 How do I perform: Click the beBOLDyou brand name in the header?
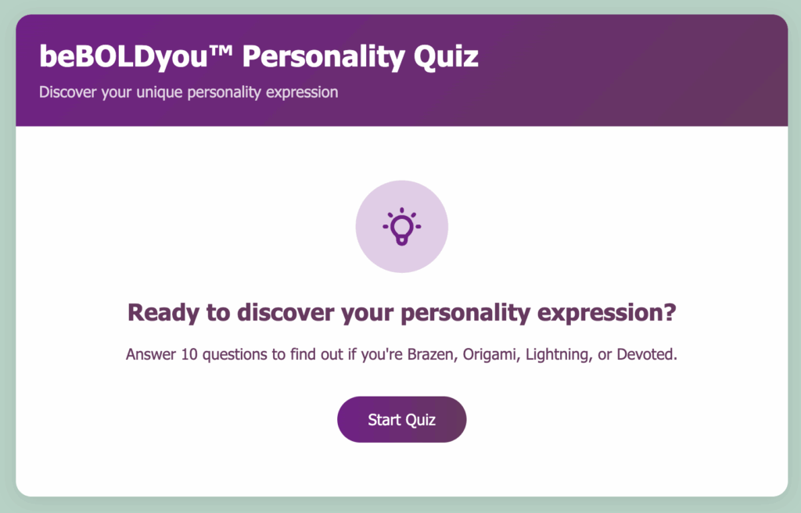pos(123,56)
